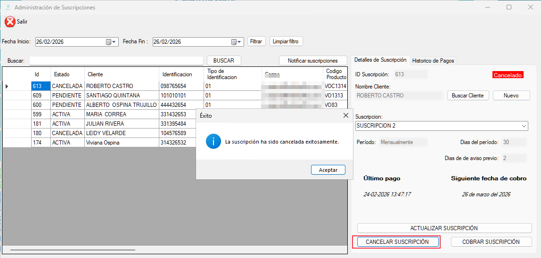Expand the Fecha Inicio date dropdown arrow
The width and height of the screenshot is (541, 258).
point(114,42)
